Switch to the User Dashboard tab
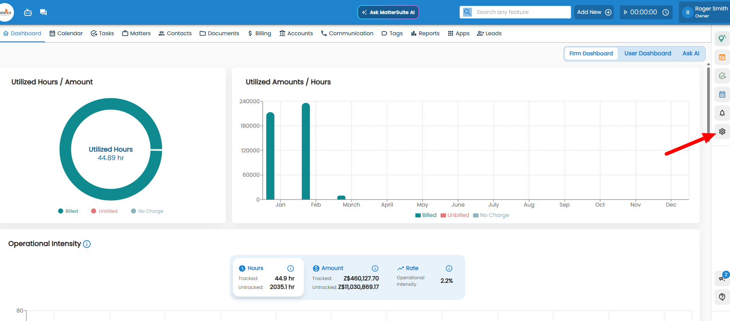This screenshot has width=730, height=321. click(647, 53)
